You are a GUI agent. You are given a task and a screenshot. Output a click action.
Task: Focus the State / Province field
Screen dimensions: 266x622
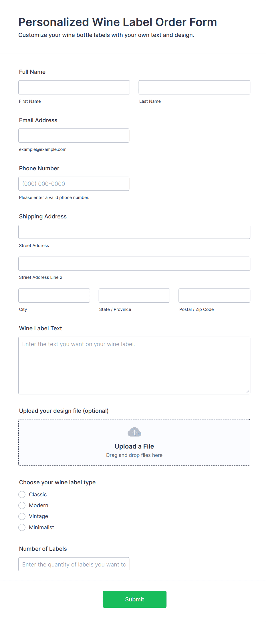click(134, 295)
